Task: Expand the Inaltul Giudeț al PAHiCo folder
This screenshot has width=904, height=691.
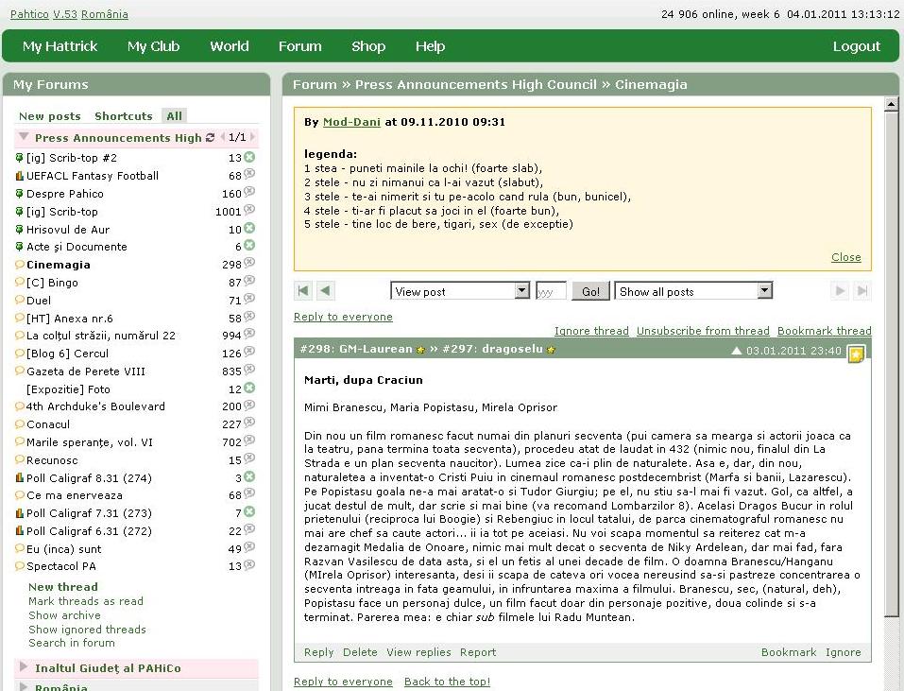Action: (x=24, y=667)
